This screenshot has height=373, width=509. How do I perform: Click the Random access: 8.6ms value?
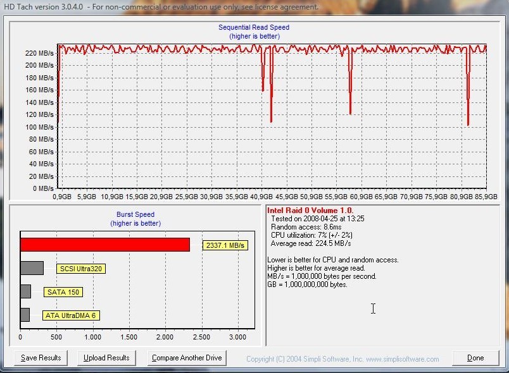[x=306, y=227]
